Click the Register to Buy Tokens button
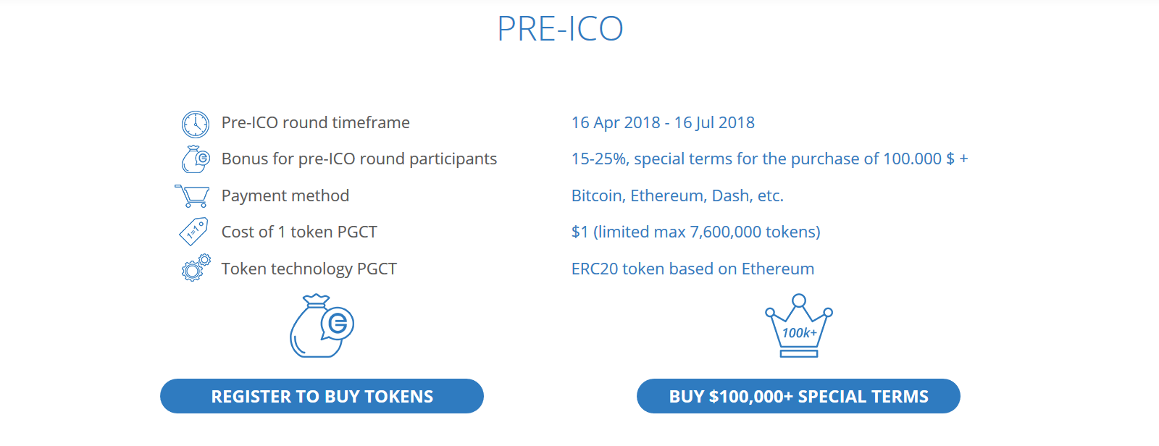Viewport: 1159px width, 446px height. pyautogui.click(x=322, y=396)
